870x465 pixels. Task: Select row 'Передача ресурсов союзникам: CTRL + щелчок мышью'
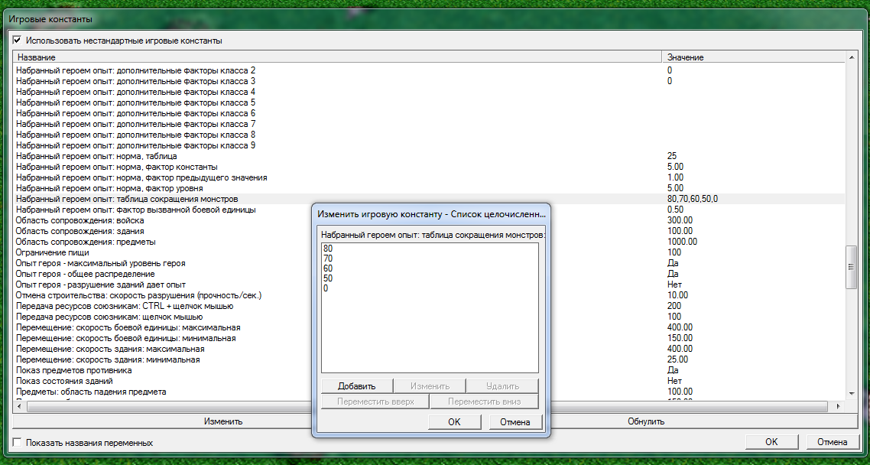163,306
